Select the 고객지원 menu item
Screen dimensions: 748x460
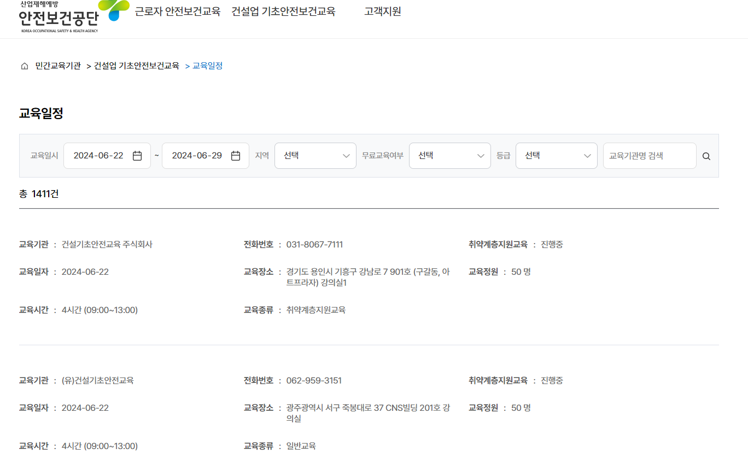(382, 11)
